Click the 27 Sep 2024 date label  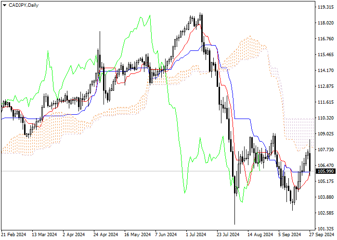pyautogui.click(x=322, y=235)
